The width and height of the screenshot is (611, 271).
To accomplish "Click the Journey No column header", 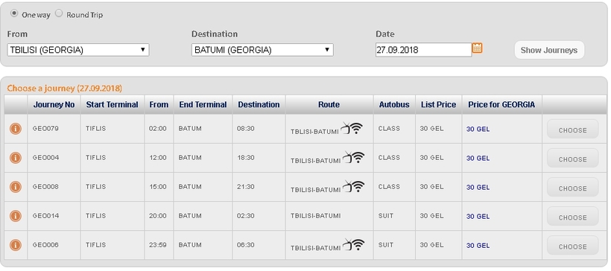I will pyautogui.click(x=54, y=105).
